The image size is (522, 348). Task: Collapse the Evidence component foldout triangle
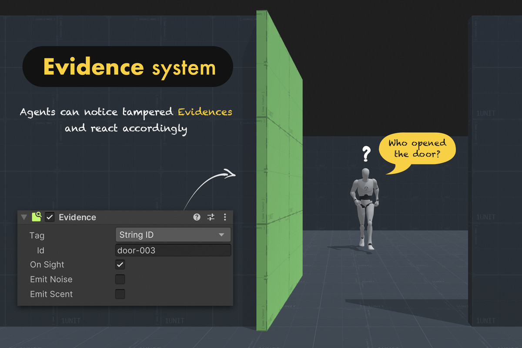pyautogui.click(x=24, y=217)
